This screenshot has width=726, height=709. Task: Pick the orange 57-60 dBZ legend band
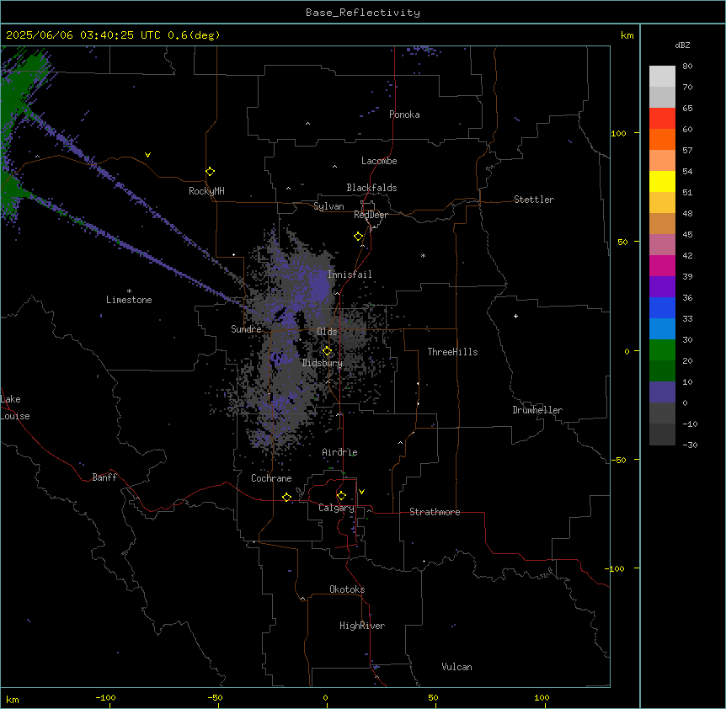coord(662,140)
